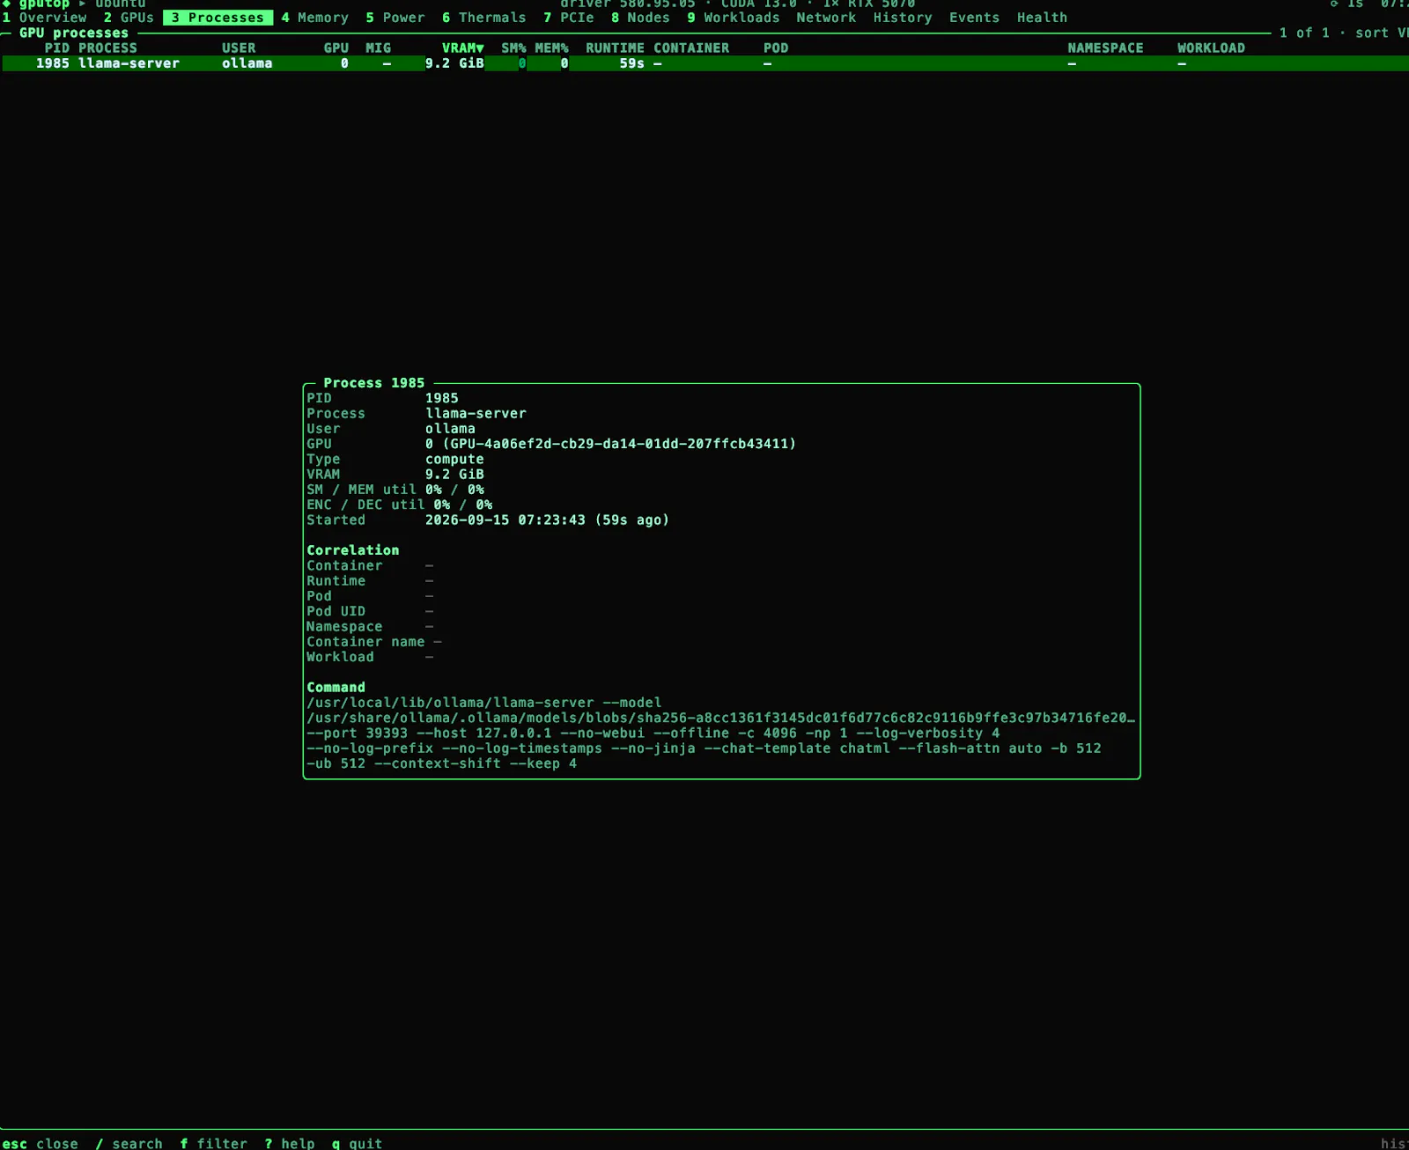Click the Correlation section heading
Viewport: 1409px width, 1150px height.
coord(353,550)
